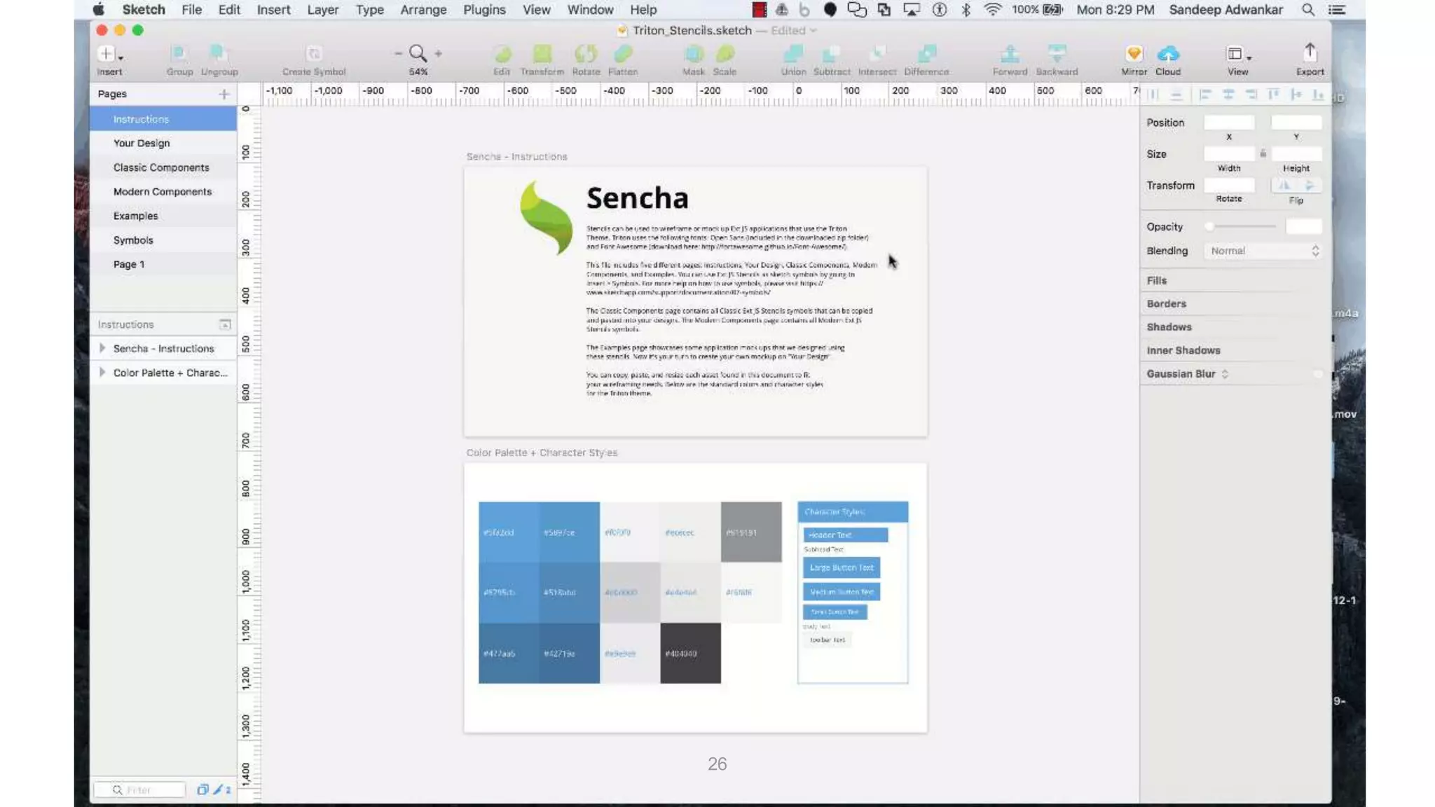The width and height of the screenshot is (1435, 807).
Task: Click the Large Button Text sample
Action: [842, 567]
